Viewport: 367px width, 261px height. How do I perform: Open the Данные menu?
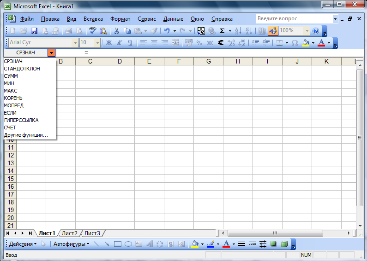tap(173, 19)
